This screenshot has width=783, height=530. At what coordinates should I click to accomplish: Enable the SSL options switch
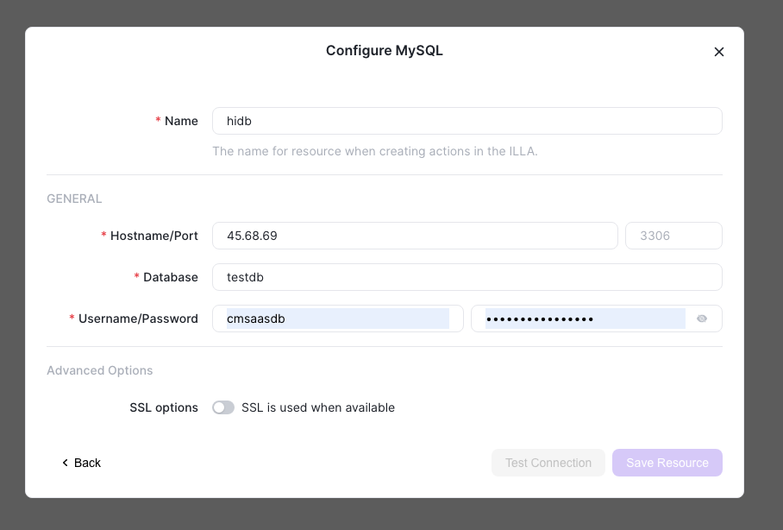coord(223,407)
